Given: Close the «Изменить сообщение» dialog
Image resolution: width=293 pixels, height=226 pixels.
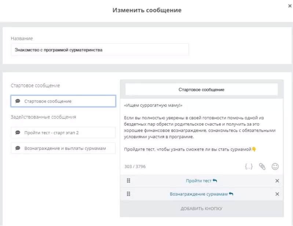Looking at the screenshot, I should coord(290,6).
